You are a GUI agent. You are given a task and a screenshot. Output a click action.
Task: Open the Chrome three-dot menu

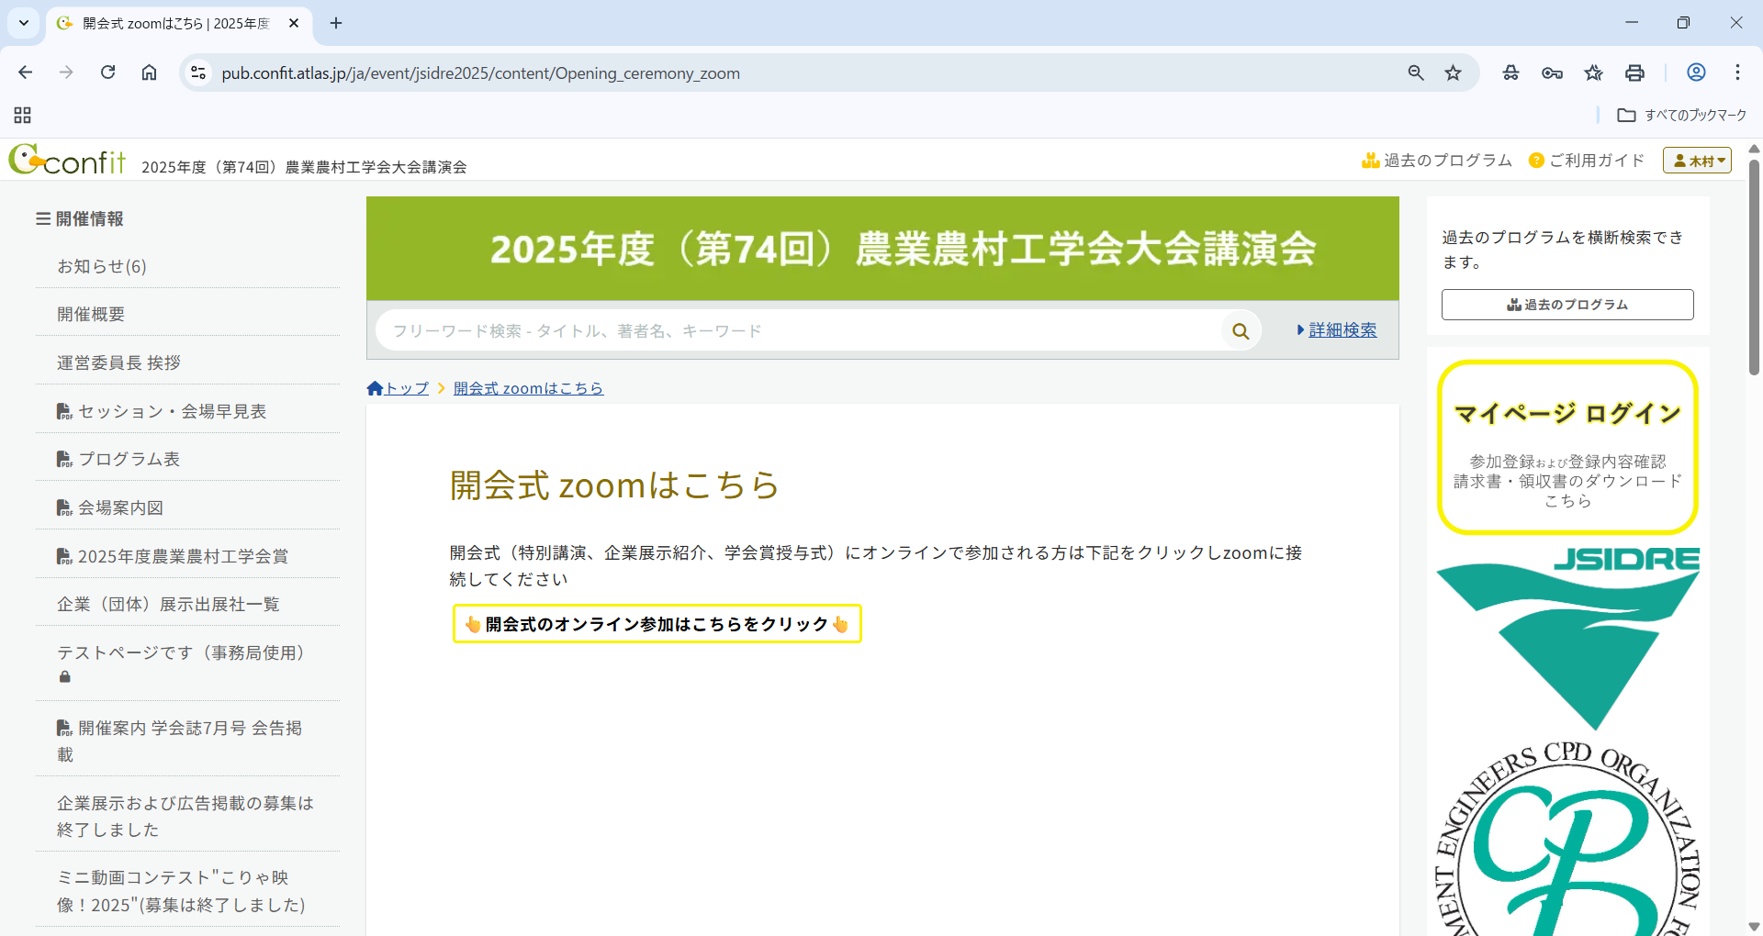(x=1737, y=72)
